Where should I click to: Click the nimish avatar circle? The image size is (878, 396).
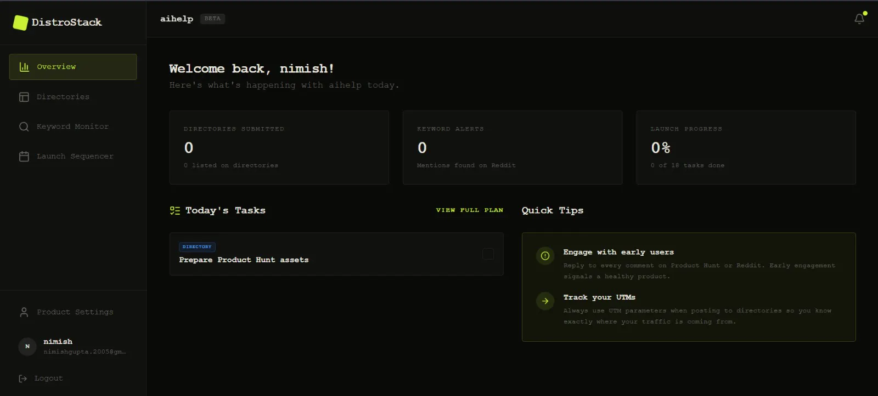click(x=27, y=347)
